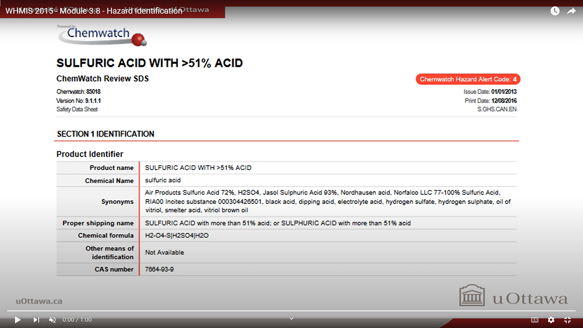583x328 pixels.
Task: Open the settings menu for quality options
Action: pos(550,319)
